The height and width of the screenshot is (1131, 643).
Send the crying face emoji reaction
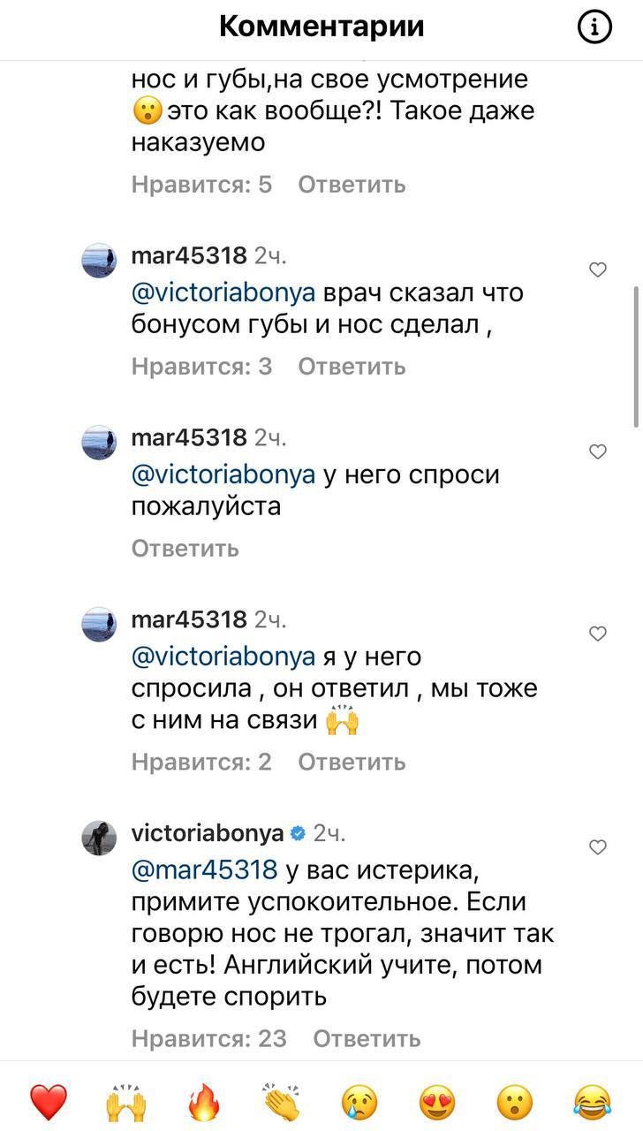coord(359,1101)
